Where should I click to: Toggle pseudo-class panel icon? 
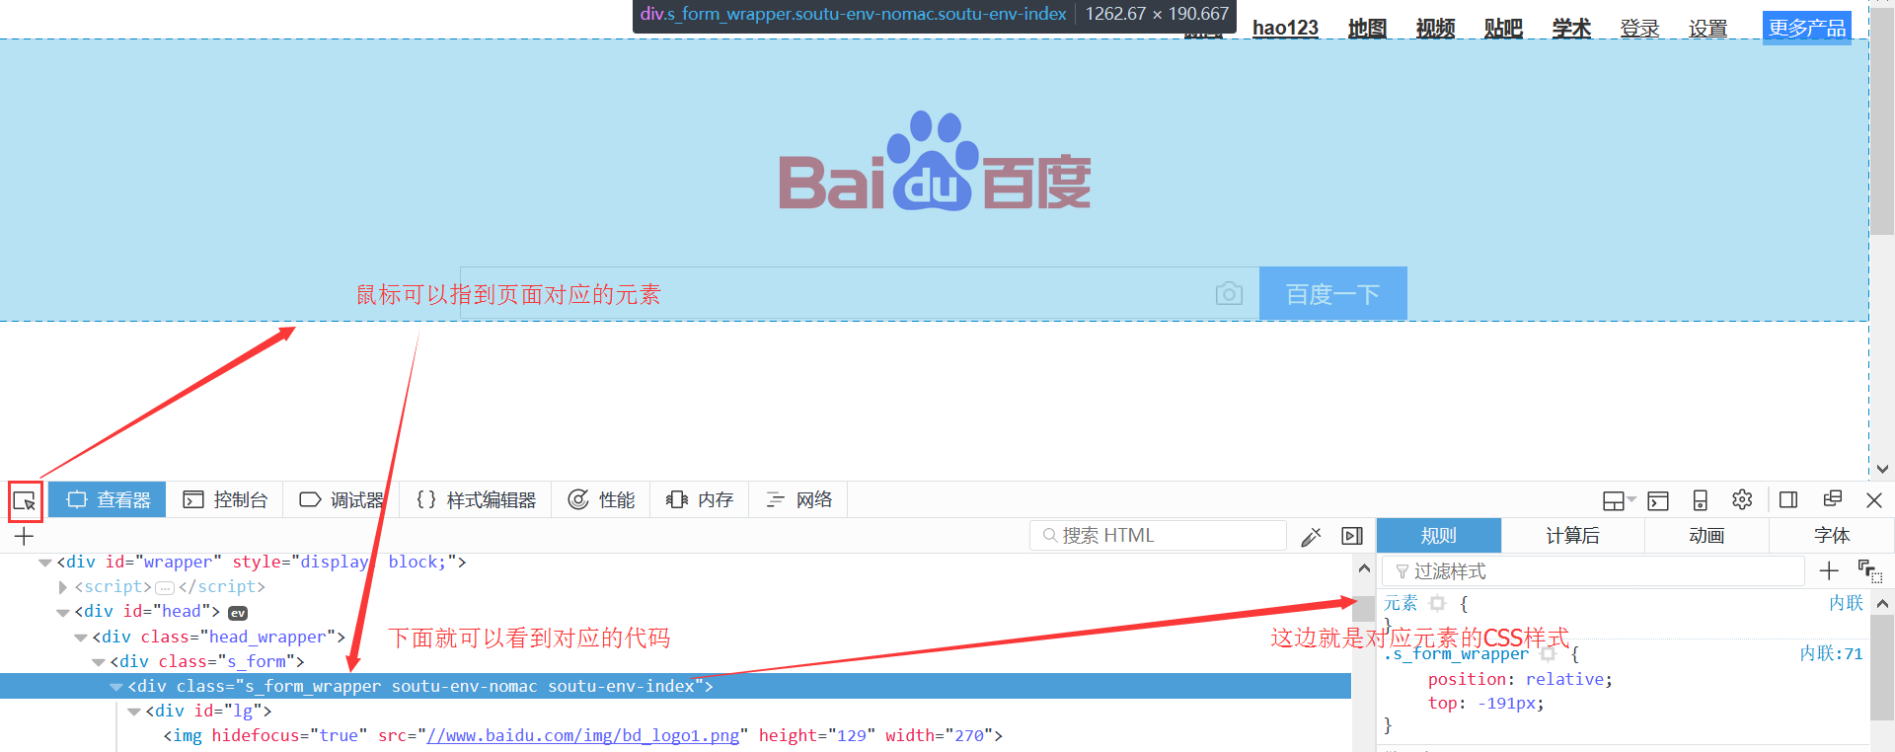pyautogui.click(x=1869, y=570)
